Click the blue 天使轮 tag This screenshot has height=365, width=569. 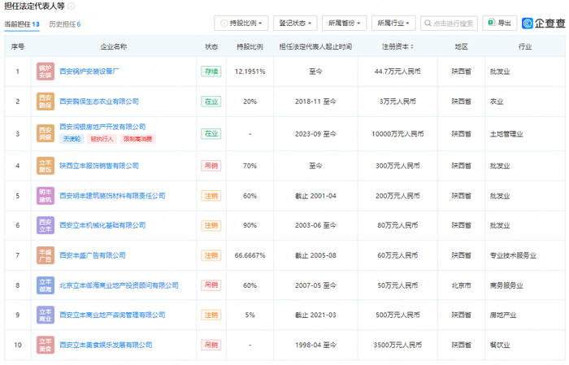click(72, 139)
